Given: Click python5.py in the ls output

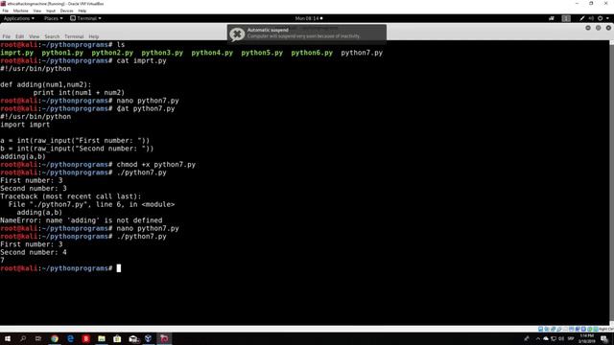Looking at the screenshot, I should click(x=262, y=53).
